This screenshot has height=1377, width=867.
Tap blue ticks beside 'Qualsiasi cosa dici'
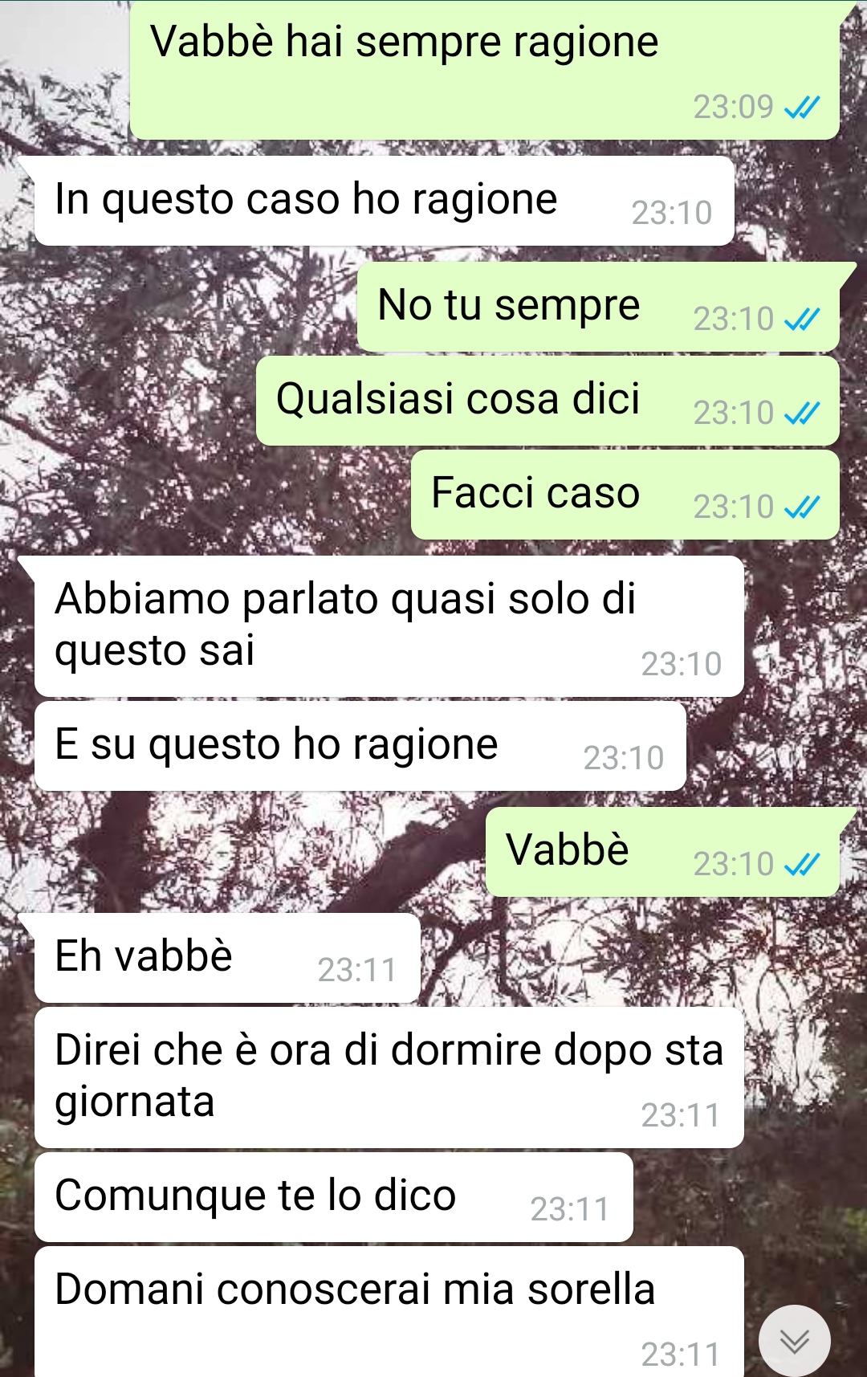tap(802, 414)
